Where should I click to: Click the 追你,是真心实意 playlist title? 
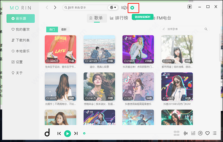click(x=99, y=67)
